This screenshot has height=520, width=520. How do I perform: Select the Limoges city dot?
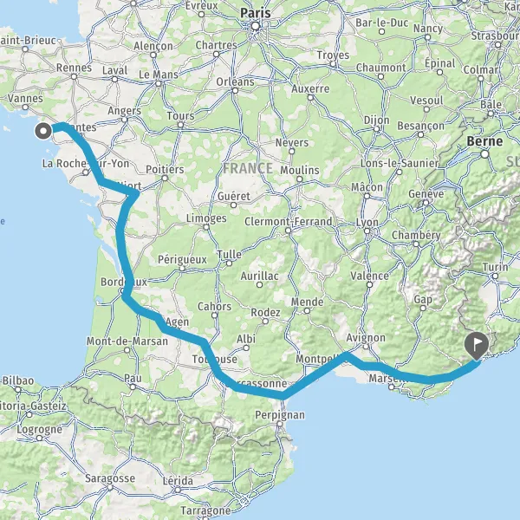[206, 227]
